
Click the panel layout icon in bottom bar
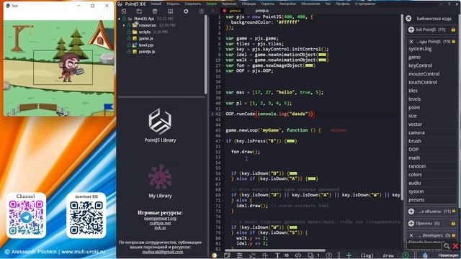pos(227,255)
